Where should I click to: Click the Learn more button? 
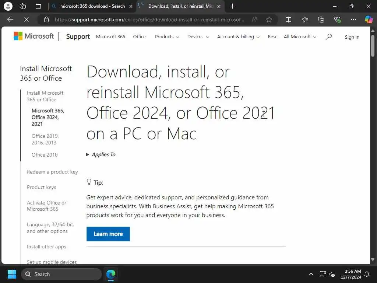(x=108, y=234)
